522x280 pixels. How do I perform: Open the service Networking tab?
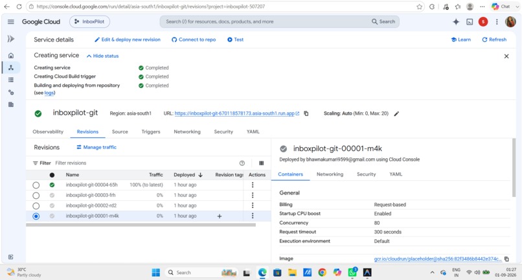(187, 132)
